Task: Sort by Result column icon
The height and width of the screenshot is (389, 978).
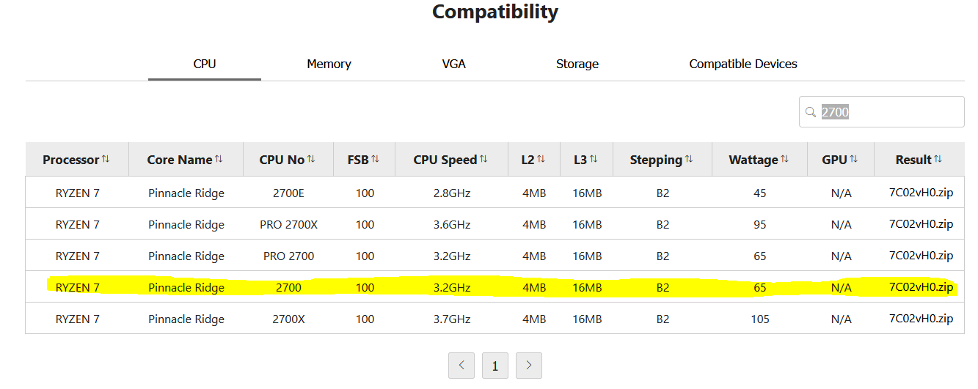Action: (938, 159)
